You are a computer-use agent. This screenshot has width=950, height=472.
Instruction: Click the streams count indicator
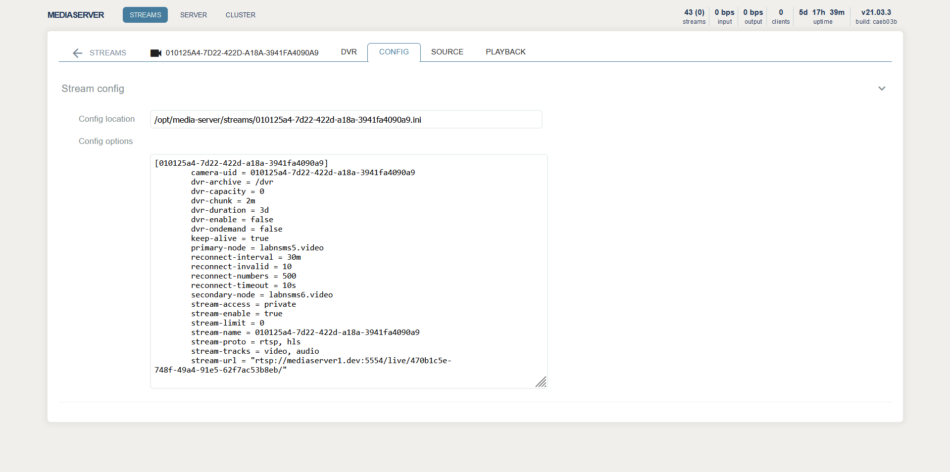(694, 16)
